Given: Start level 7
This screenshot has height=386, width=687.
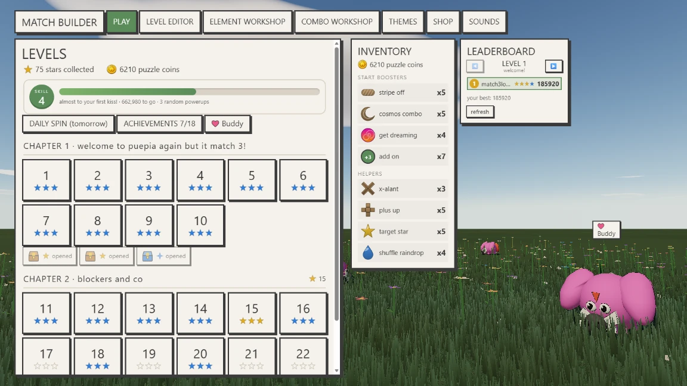Looking at the screenshot, I should click(x=46, y=225).
